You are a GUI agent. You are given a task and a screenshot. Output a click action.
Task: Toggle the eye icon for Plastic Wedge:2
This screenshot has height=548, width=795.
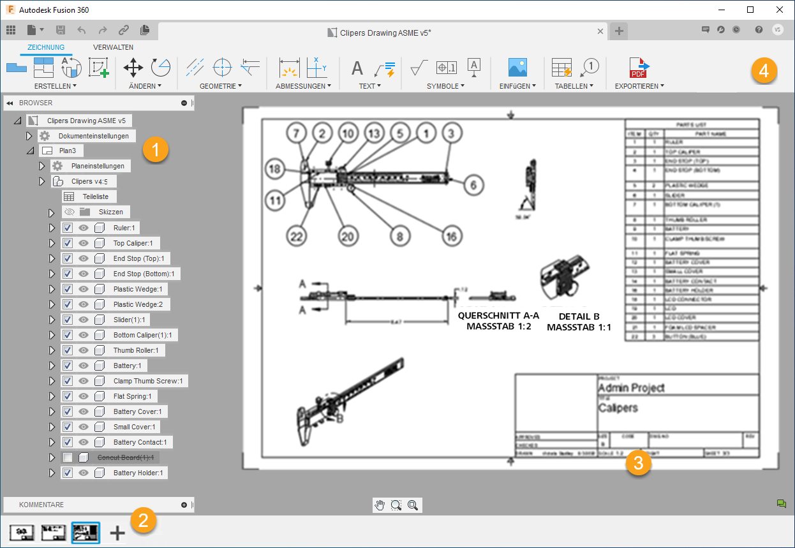point(84,304)
